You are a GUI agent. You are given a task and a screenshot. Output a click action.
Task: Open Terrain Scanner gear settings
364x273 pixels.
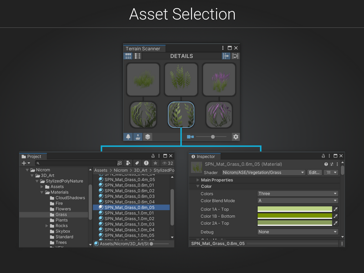coord(236,137)
